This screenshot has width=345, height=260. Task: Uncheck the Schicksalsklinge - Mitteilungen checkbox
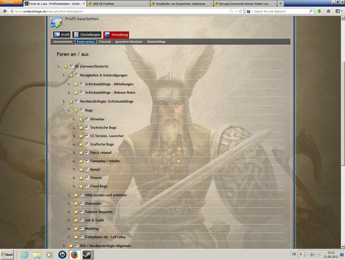[x=82, y=84]
